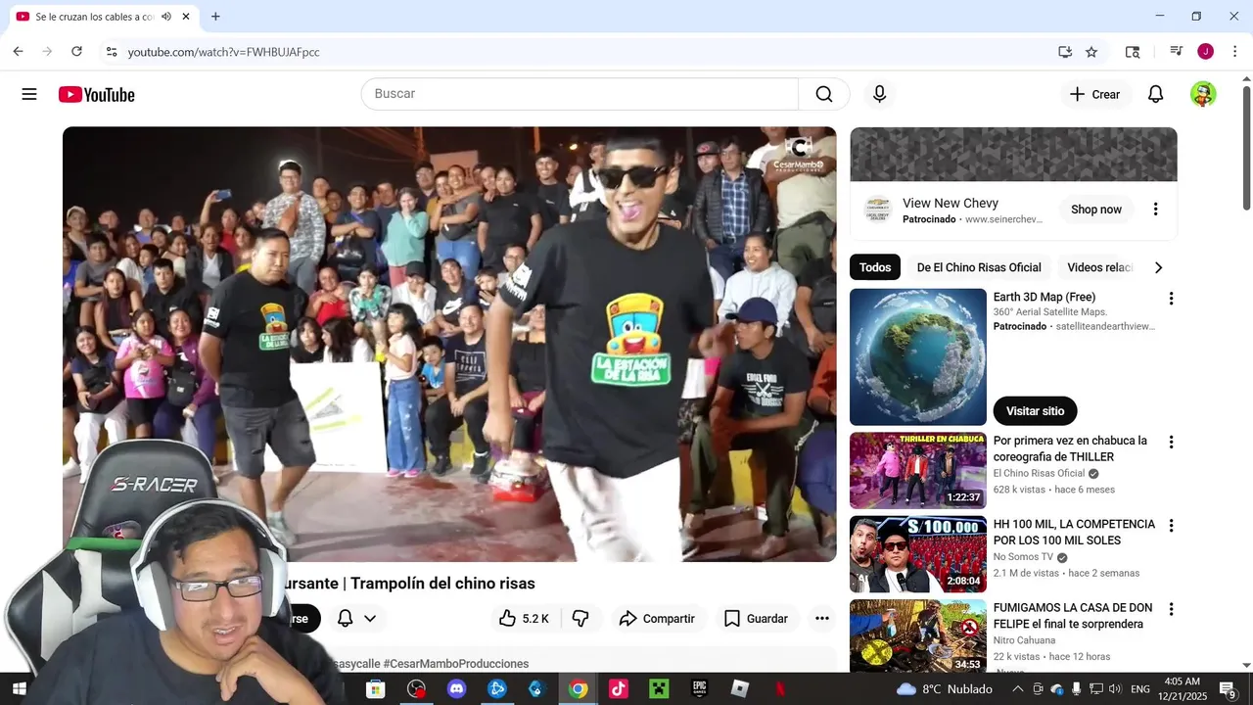
Task: Reload the current page
Action: pos(76,52)
